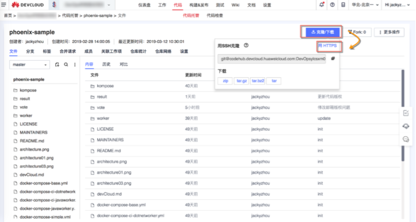This screenshot has width=416, height=222.
Task: Open the hamburger menu icon
Action: click(x=3, y=4)
